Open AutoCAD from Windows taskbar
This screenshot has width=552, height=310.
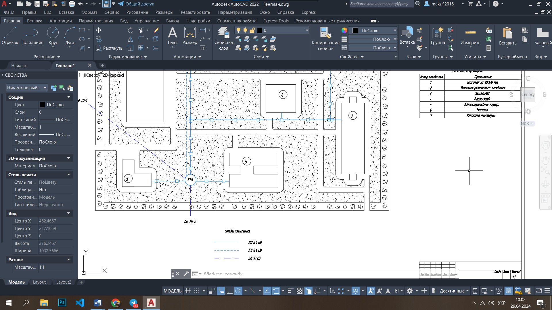point(151,303)
